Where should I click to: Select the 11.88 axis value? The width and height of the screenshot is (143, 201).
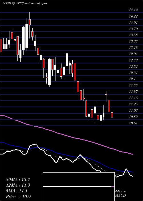tap(133, 85)
